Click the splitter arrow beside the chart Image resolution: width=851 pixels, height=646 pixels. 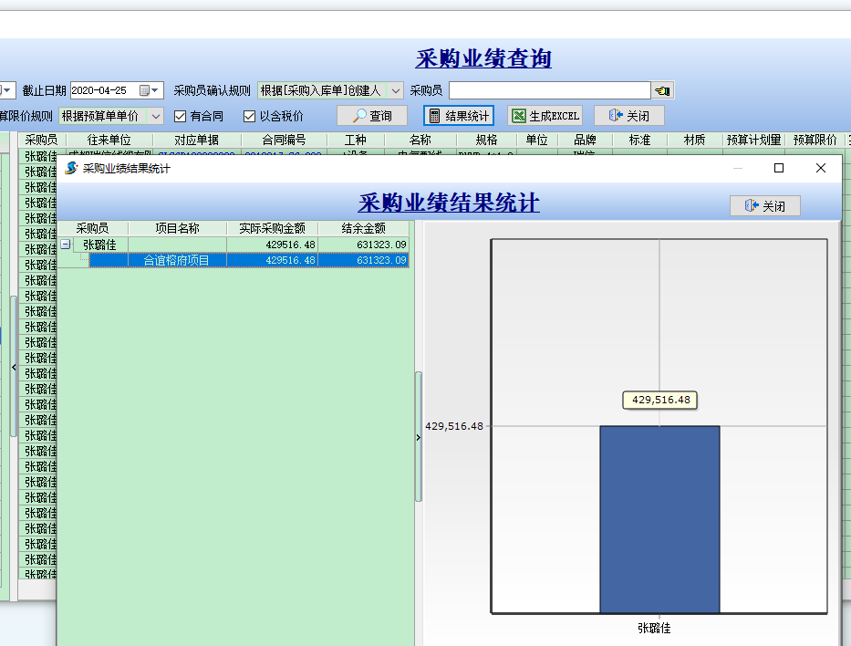pos(419,438)
